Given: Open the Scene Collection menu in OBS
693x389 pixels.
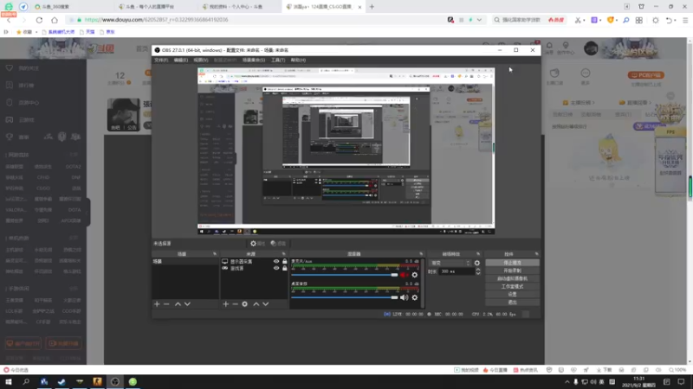Looking at the screenshot, I should click(254, 60).
